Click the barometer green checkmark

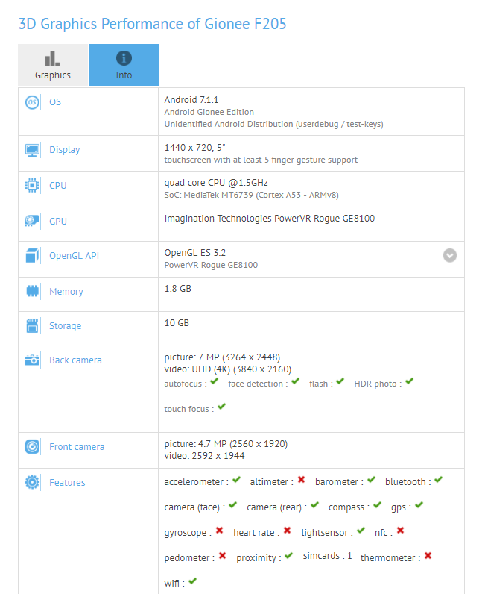[x=371, y=480]
